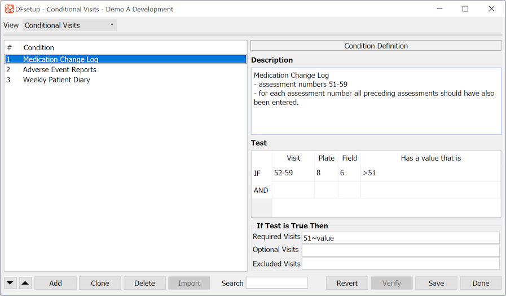
Task: Click the Optional Visits input field
Action: [401, 251]
